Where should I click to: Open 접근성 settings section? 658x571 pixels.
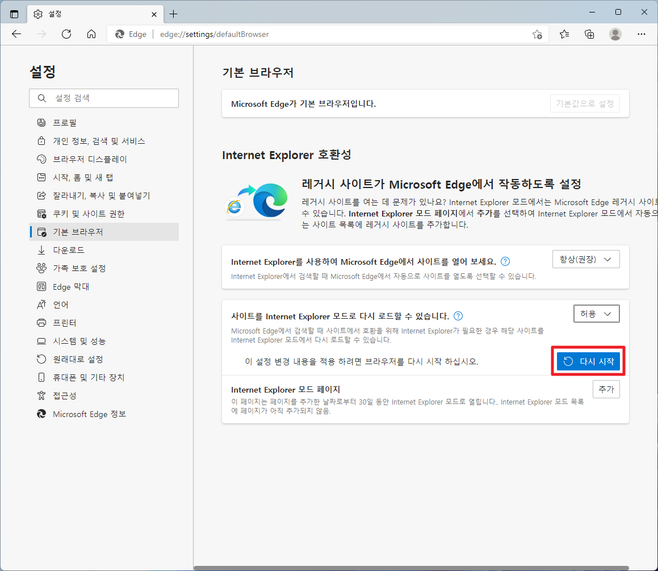pyautogui.click(x=104, y=396)
